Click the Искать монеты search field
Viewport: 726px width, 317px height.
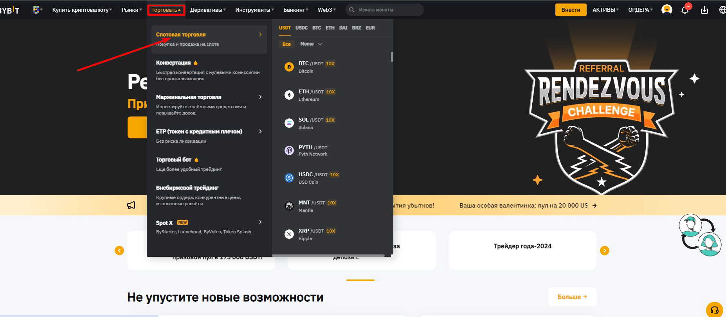click(x=384, y=10)
